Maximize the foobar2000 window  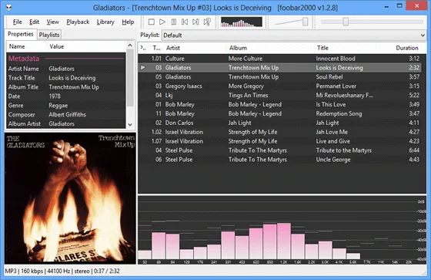[399, 6]
